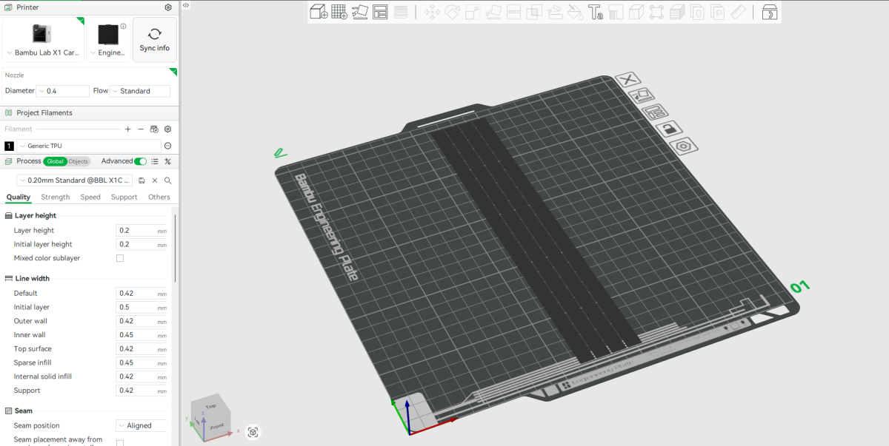Image resolution: width=889 pixels, height=446 pixels.
Task: Collapse the left sidebar panel
Action: pyautogui.click(x=185, y=5)
